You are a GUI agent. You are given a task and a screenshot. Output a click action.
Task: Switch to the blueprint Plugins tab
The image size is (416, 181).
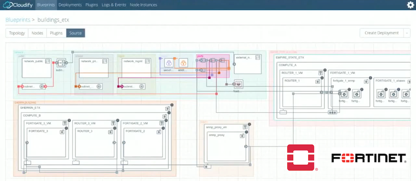click(56, 33)
